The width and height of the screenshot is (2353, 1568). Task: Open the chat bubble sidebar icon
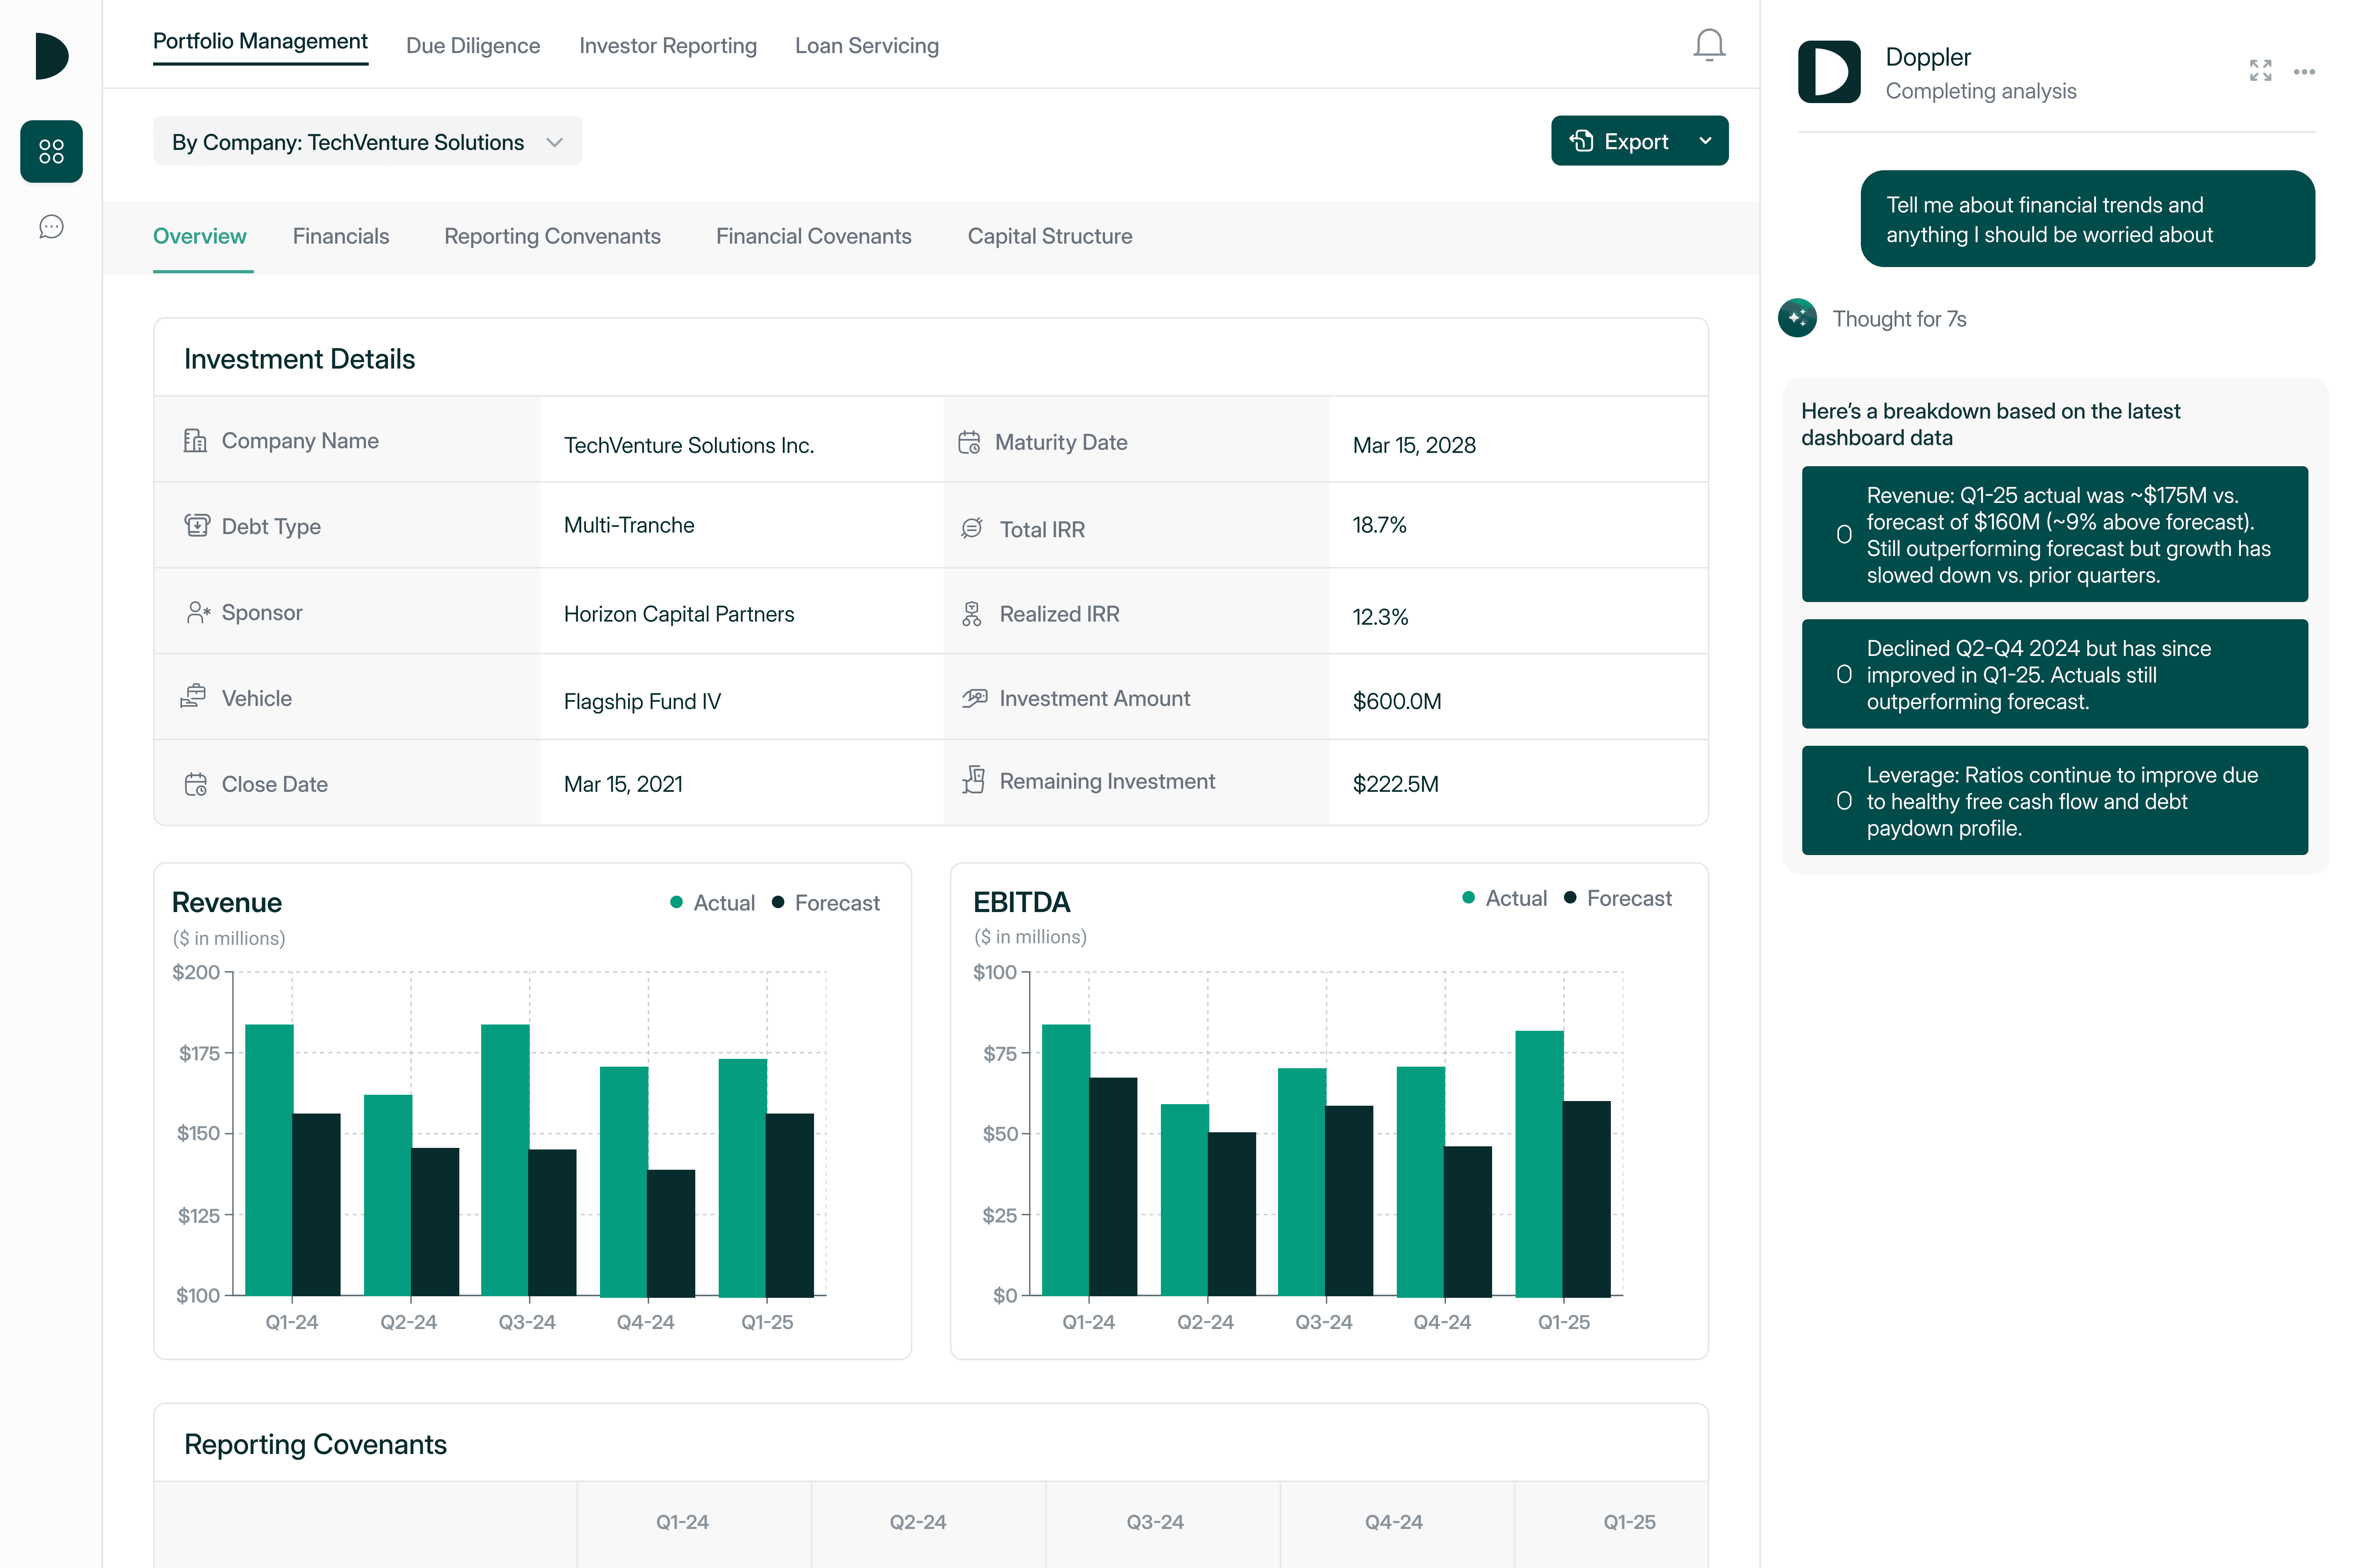point(51,227)
